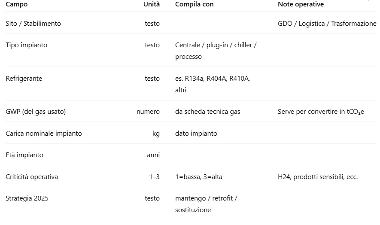The width and height of the screenshot is (380, 225).
Task: Select the "mantengo / retrofit / sostituzione" cell
Action: pyautogui.click(x=206, y=204)
